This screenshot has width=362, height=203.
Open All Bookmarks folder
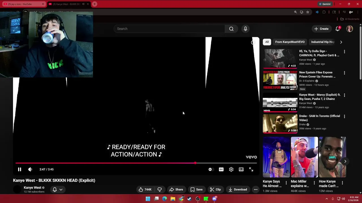coord(350,19)
